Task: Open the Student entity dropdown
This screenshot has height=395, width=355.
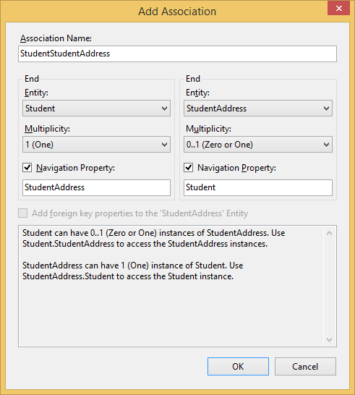Action: coord(96,109)
